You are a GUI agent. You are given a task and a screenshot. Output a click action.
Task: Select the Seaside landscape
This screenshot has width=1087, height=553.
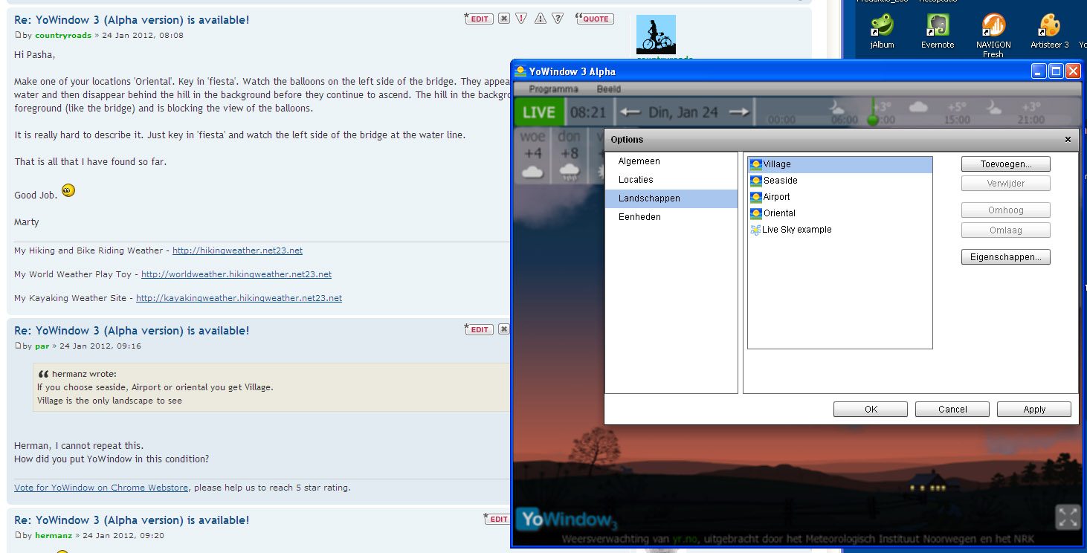pos(780,181)
